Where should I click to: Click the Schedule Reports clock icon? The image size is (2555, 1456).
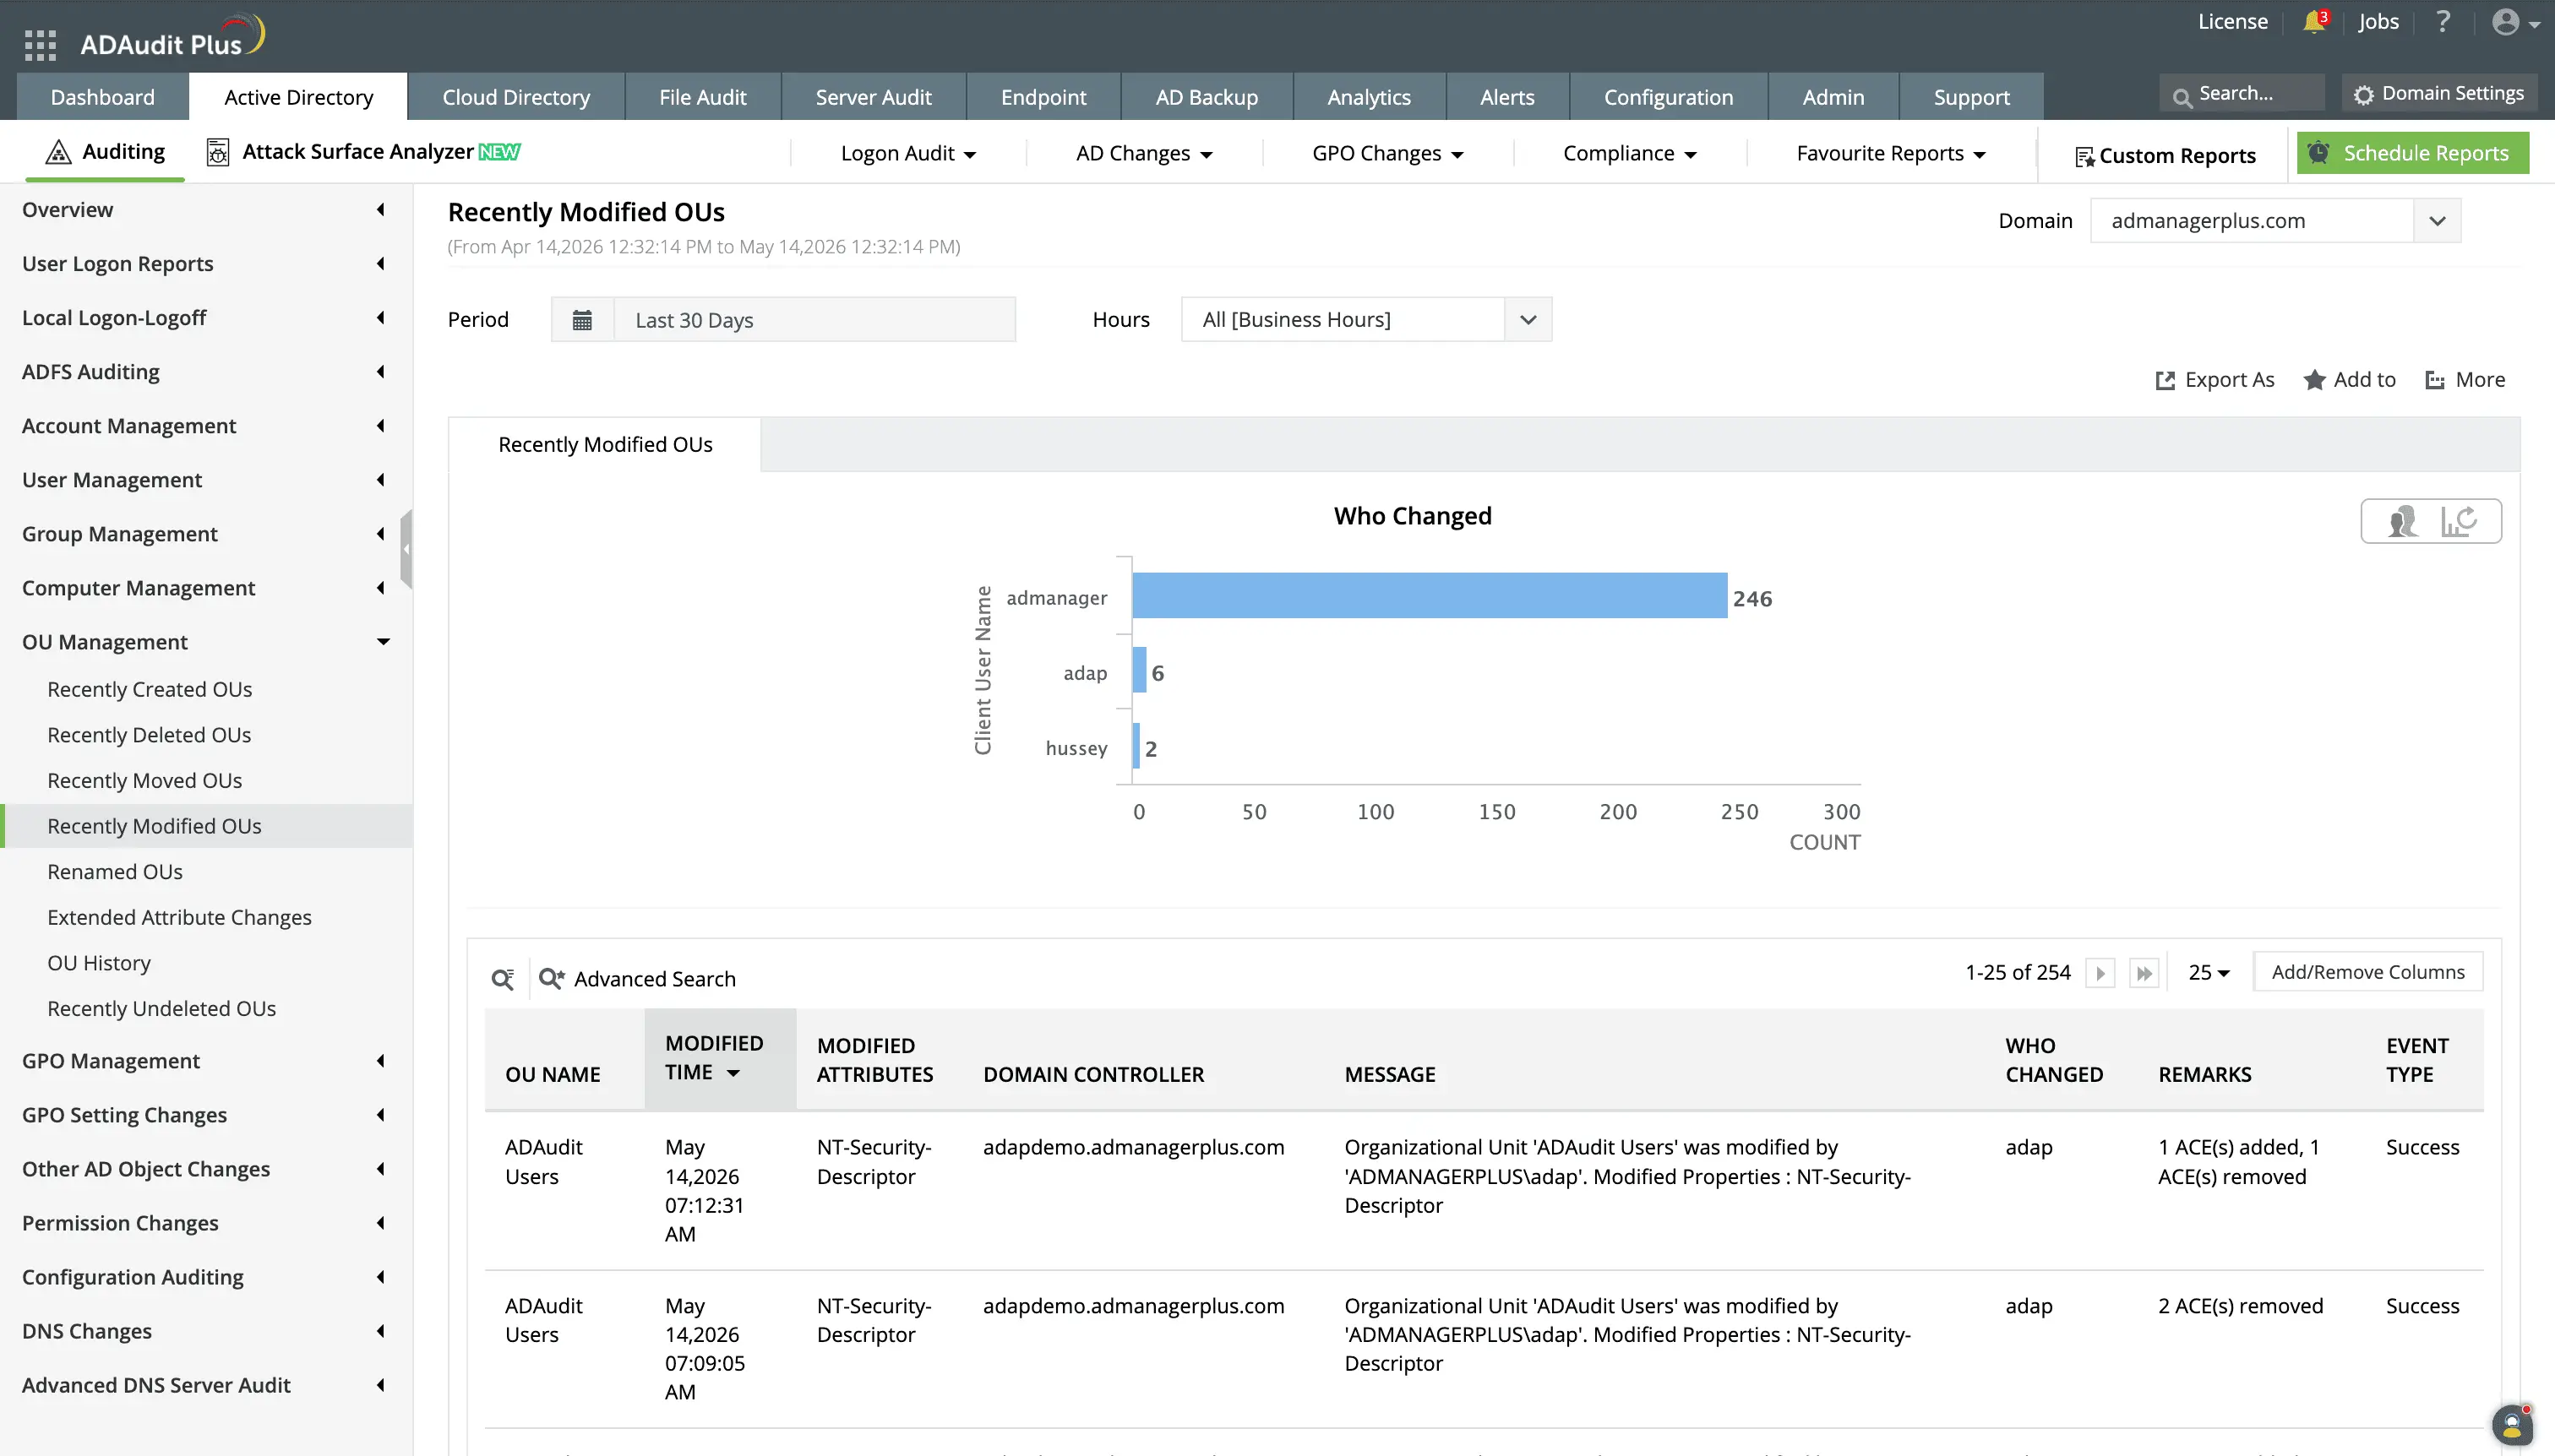coord(2318,152)
